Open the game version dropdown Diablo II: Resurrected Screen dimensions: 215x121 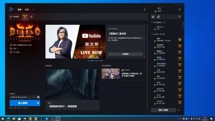pyautogui.click(x=23, y=97)
